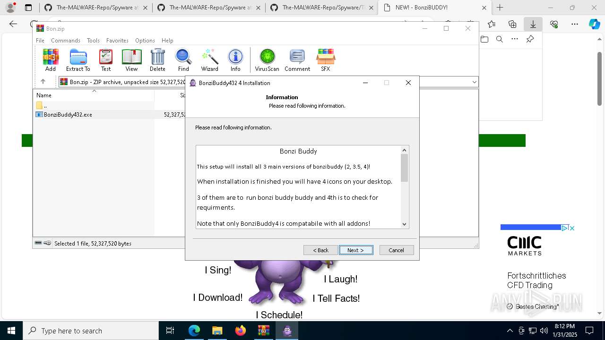Open File Explorer from taskbar
Screen dimensions: 605x340
pos(217,331)
